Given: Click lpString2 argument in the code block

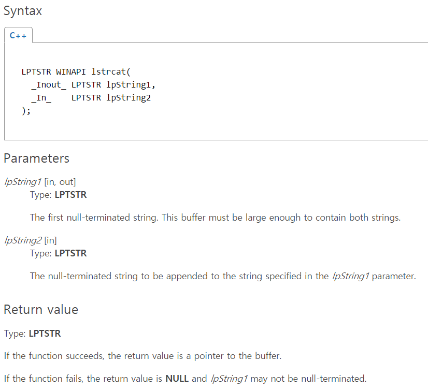Looking at the screenshot, I should [x=129, y=97].
